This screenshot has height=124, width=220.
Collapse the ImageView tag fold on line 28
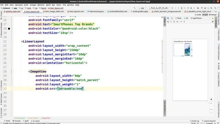click(13, 72)
